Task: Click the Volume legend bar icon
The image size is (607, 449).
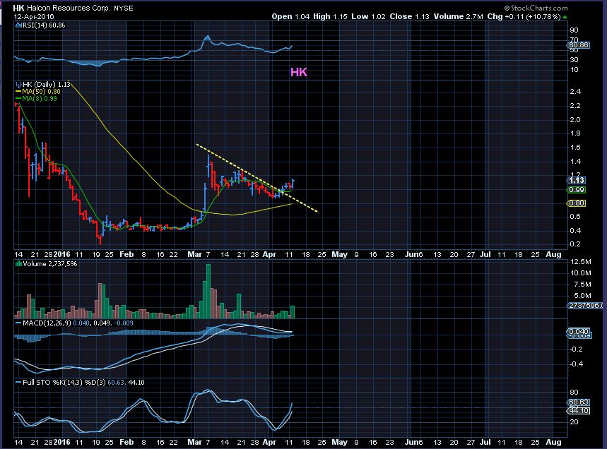Action: [x=18, y=264]
